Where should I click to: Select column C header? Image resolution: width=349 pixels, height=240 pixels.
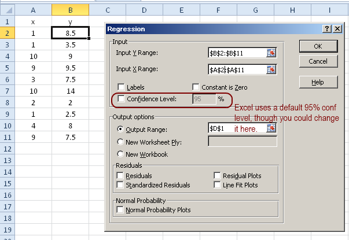click(108, 10)
